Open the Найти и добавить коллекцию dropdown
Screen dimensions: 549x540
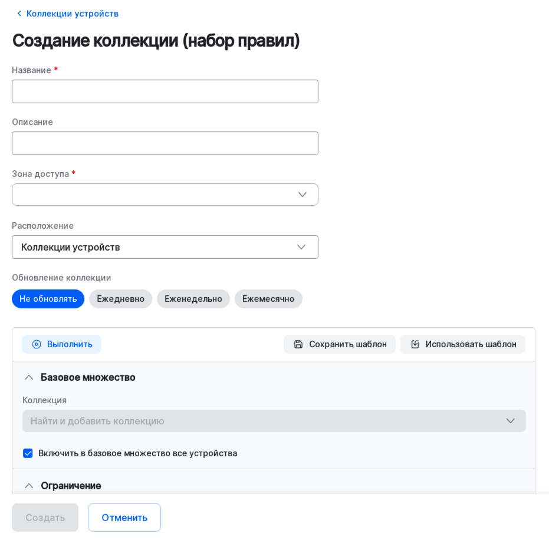point(274,421)
